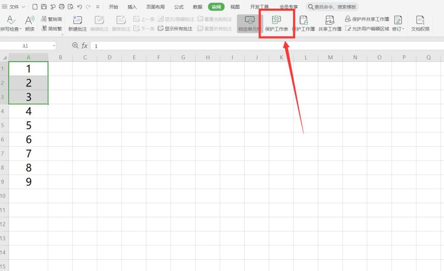Click the 朗读 read-aloud icon

pos(29,23)
